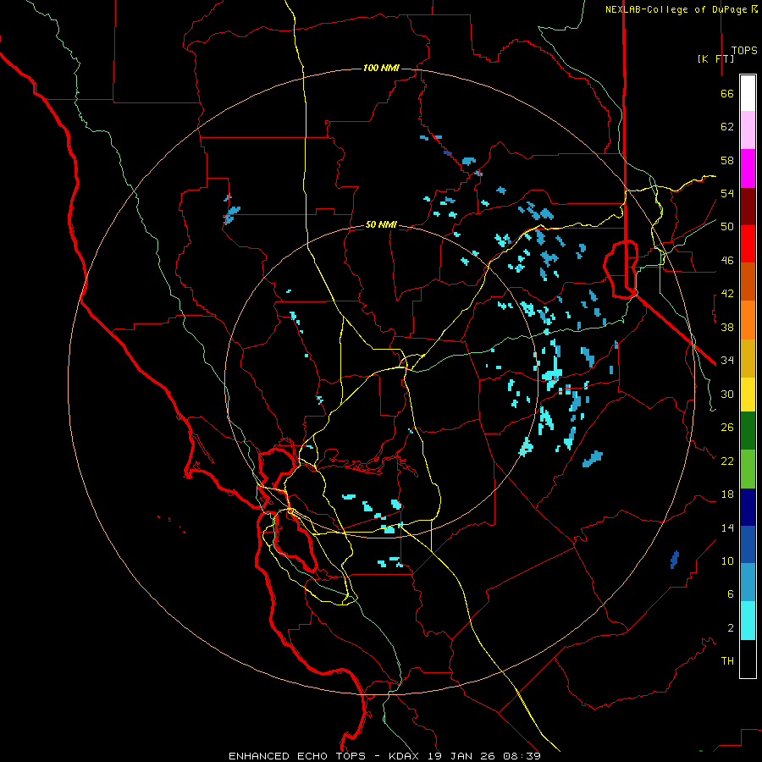Click the black TH threshold swatch

tap(748, 659)
